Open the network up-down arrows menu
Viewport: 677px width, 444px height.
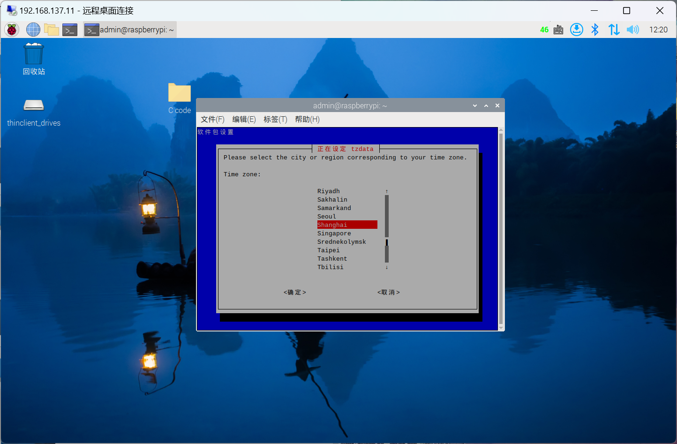[614, 30]
